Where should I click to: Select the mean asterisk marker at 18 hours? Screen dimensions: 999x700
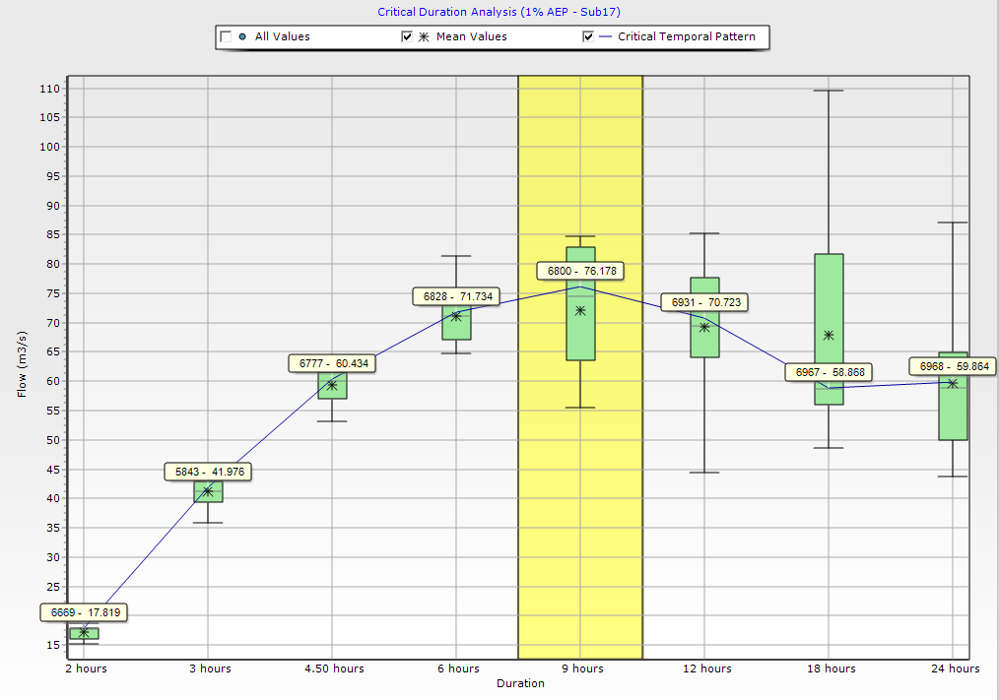(x=829, y=335)
